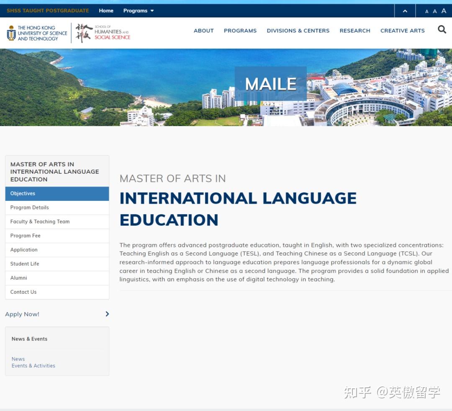Select the smallest font size A
This screenshot has width=452, height=411.
tap(427, 11)
